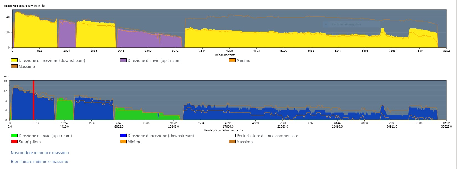Click green upstream swatch in Bit legend
Image resolution: width=457 pixels, height=169 pixels.
pyautogui.click(x=14, y=136)
